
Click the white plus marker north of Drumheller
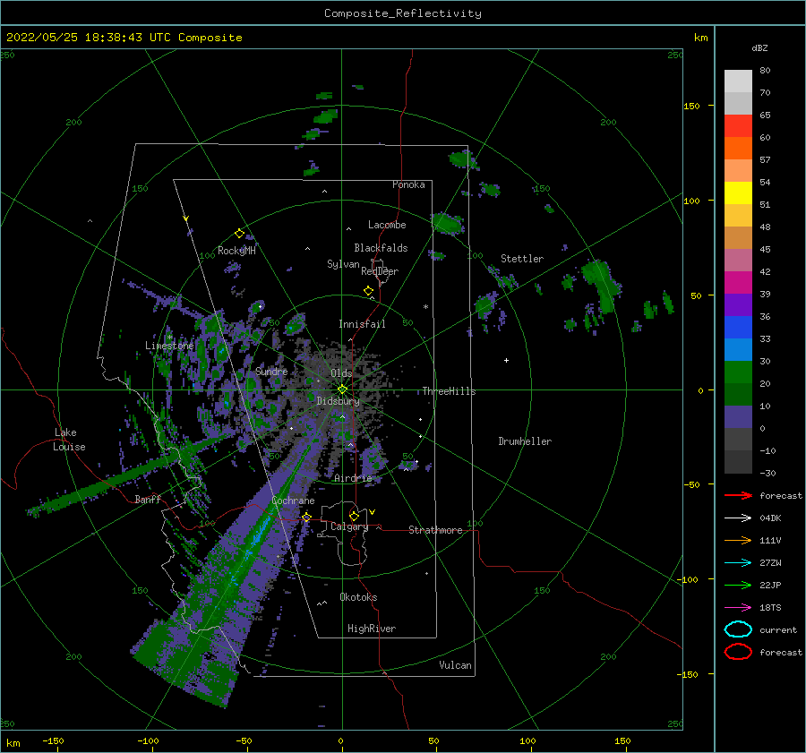tap(506, 360)
